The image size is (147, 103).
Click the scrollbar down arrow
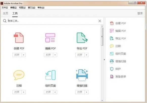[102, 100]
